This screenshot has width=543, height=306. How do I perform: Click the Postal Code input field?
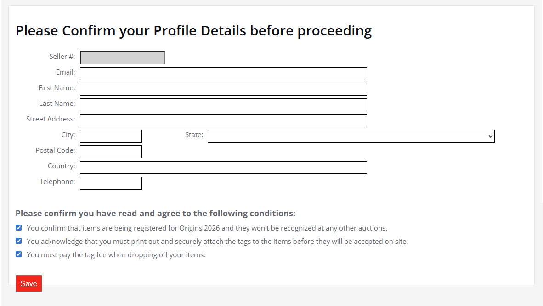coord(111,152)
